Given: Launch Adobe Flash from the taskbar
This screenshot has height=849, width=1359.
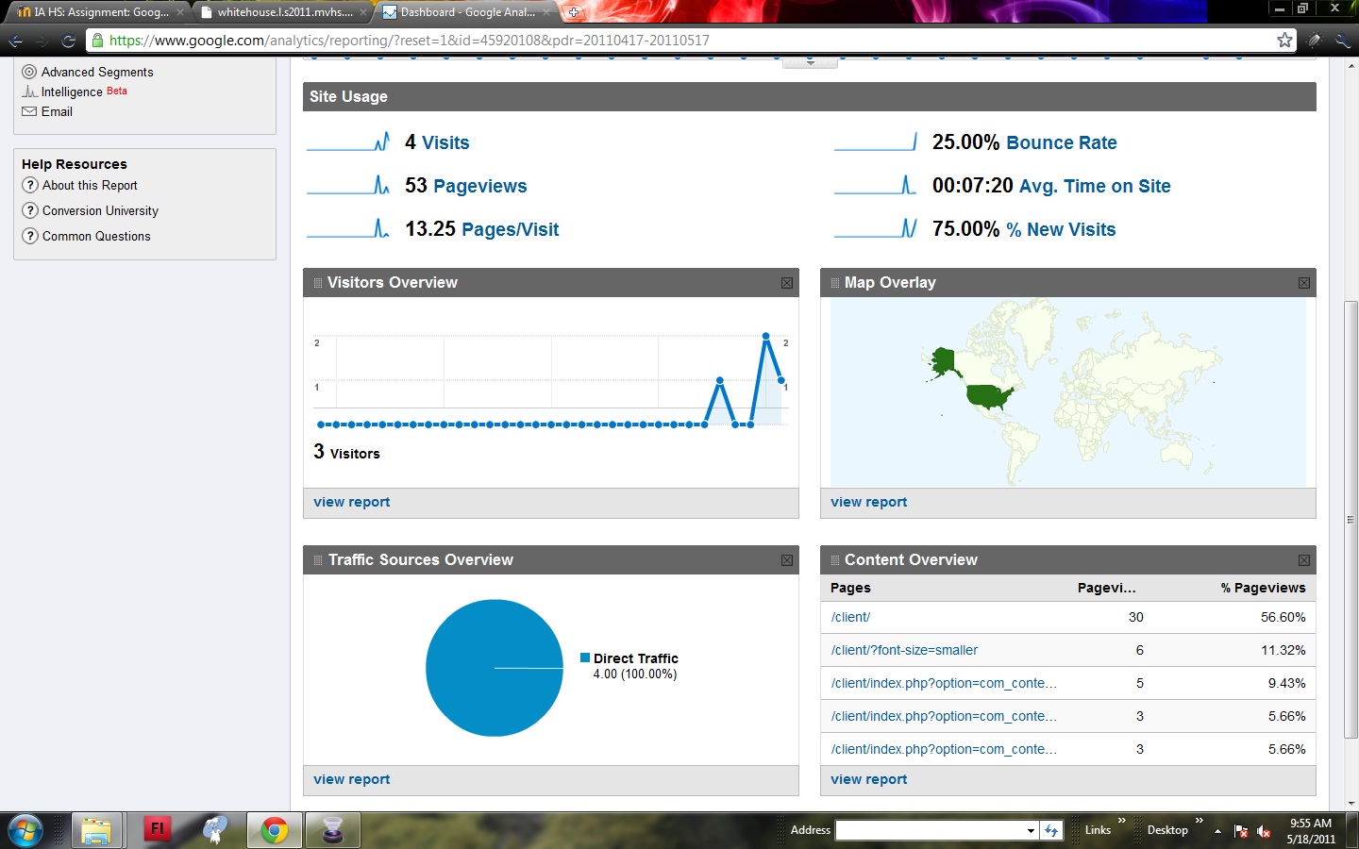Looking at the screenshot, I should click(x=157, y=830).
